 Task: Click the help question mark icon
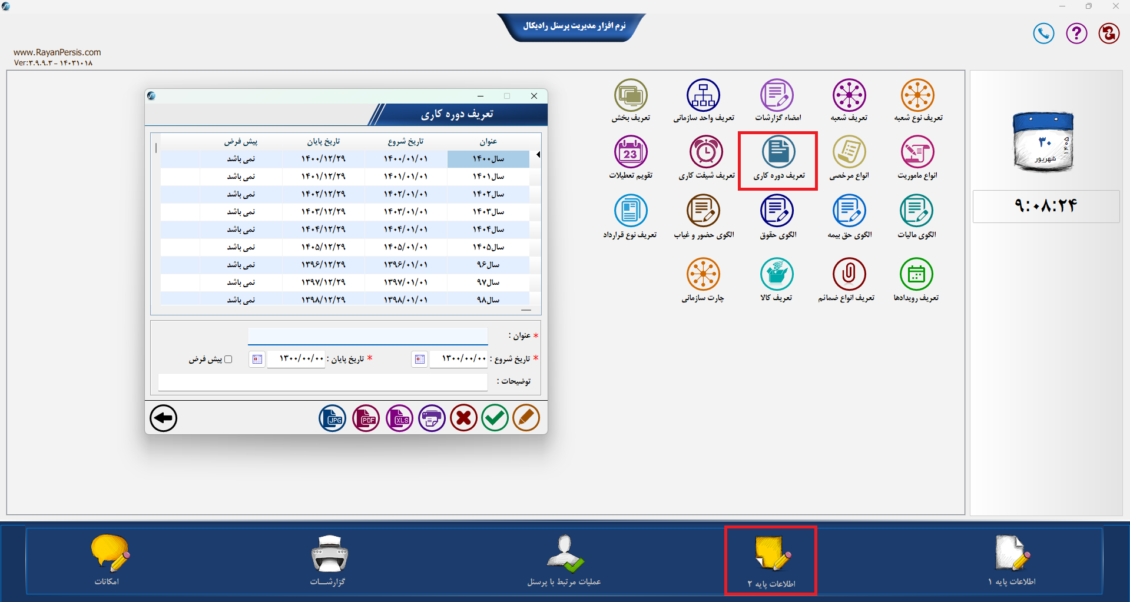tap(1076, 34)
